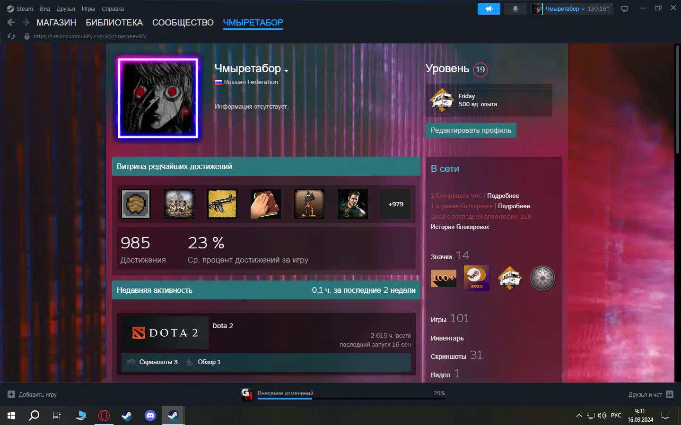Image resolution: width=681 pixels, height=425 pixels.
Task: Click the Добавить игру plus icon
Action: click(11, 394)
